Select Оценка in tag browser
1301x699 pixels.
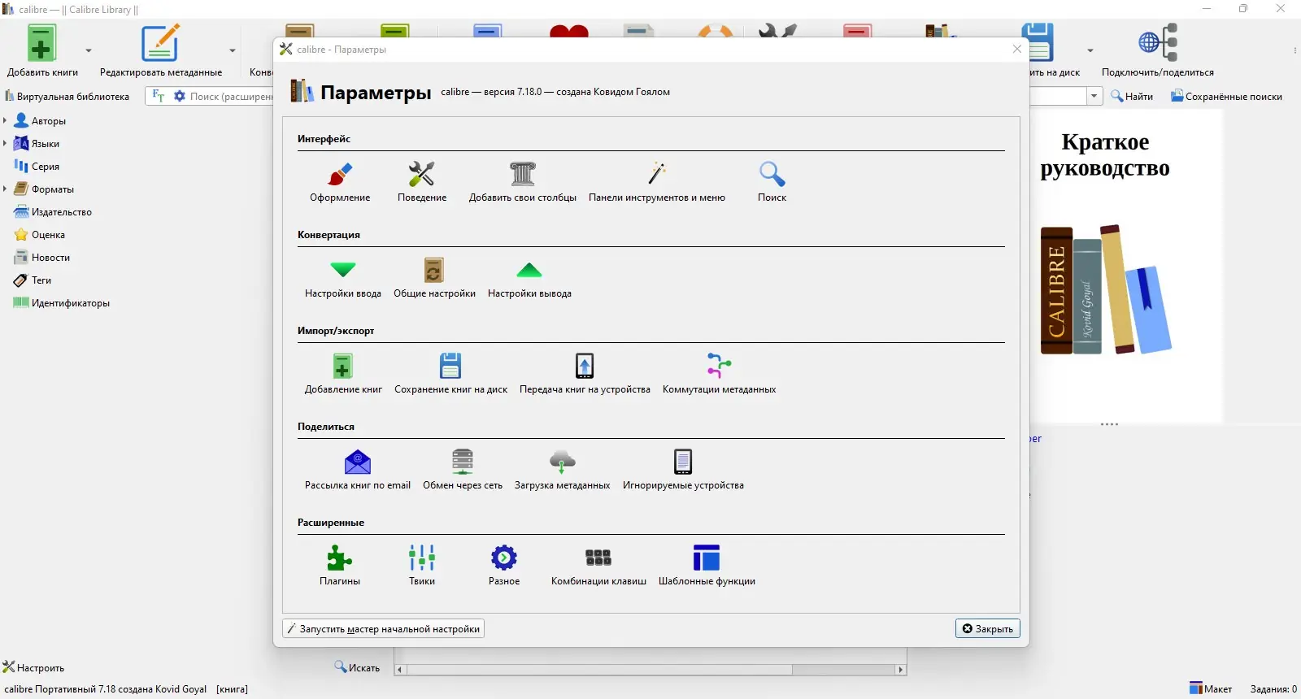pyautogui.click(x=40, y=234)
